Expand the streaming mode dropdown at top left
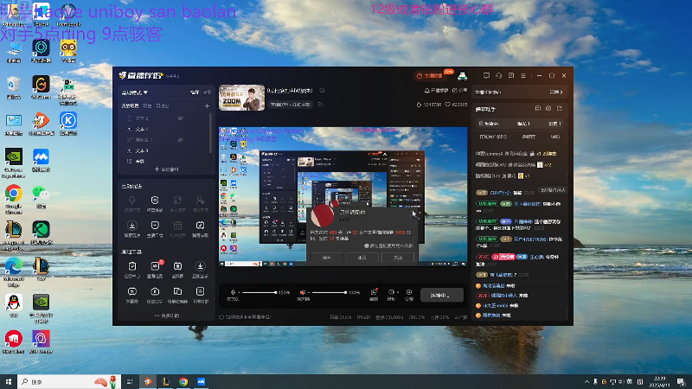This screenshot has width=692, height=389. pyautogui.click(x=135, y=92)
